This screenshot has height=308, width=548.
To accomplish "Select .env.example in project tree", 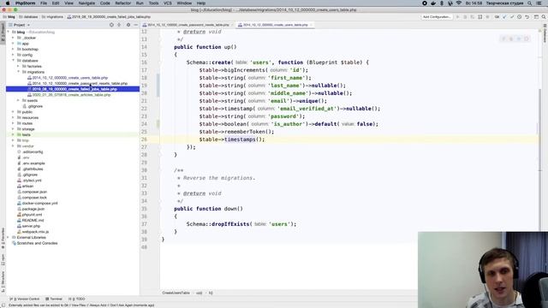I will (x=33, y=163).
